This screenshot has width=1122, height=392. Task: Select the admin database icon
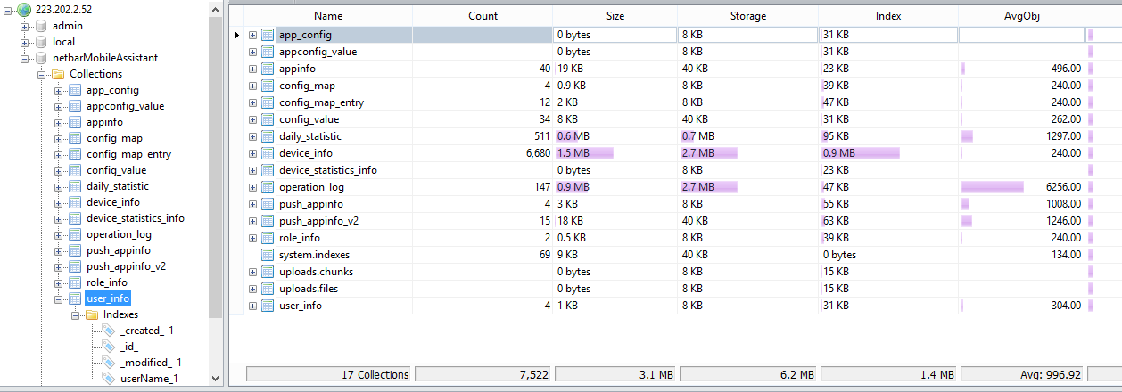tap(41, 26)
